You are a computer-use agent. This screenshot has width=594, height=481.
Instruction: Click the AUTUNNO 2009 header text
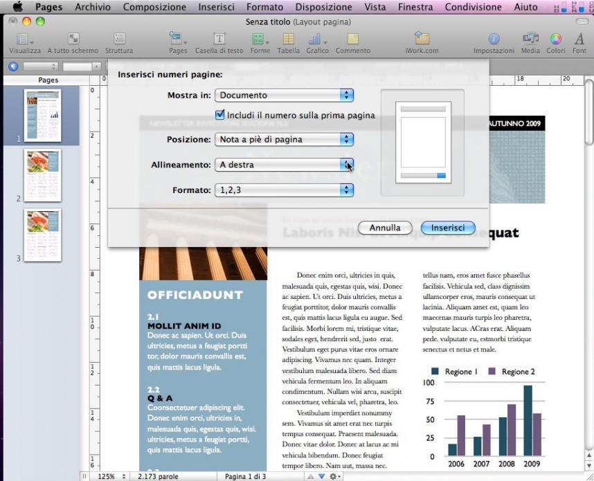tap(515, 123)
